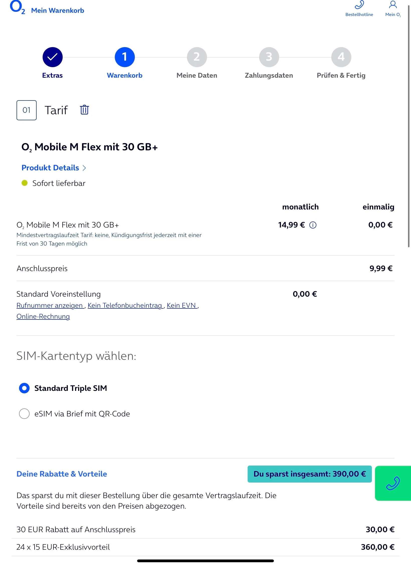Open Mein O2 account icon
This screenshot has height=566, width=411.
point(393,5)
